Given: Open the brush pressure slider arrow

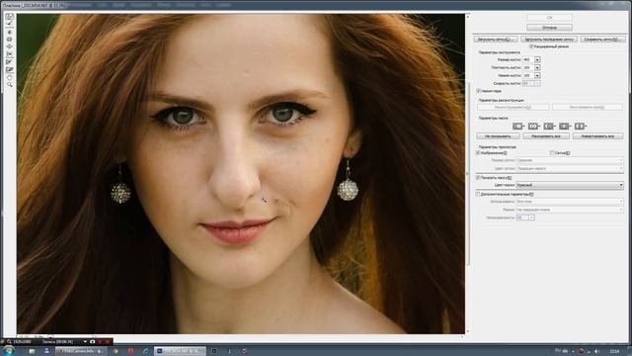Looking at the screenshot, I should coord(537,75).
